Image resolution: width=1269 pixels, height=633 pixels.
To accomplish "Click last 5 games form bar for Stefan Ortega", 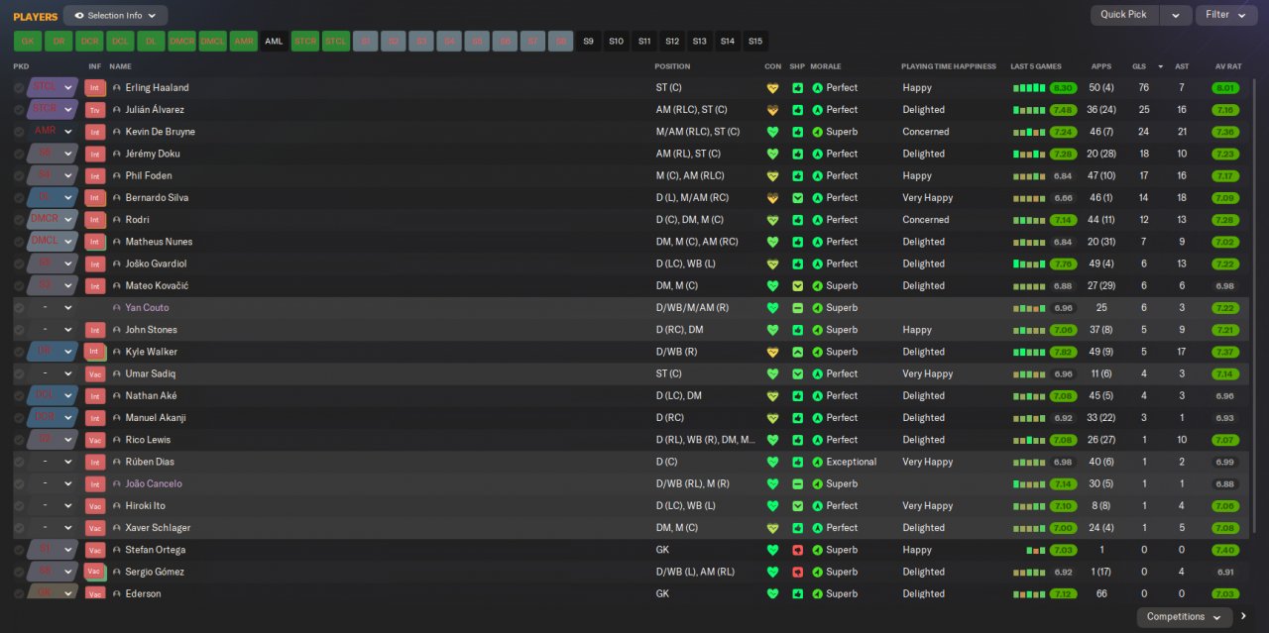I will [1037, 550].
